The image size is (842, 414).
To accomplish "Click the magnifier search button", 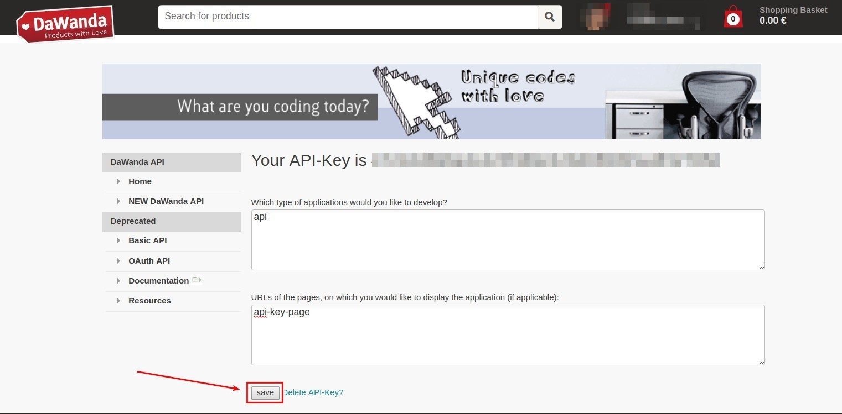I will [550, 17].
